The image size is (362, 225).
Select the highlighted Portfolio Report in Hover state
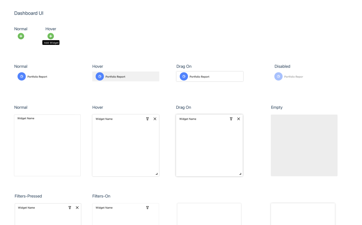pos(126,76)
